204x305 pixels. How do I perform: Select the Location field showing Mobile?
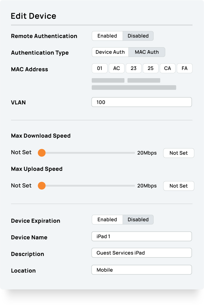pos(141,270)
